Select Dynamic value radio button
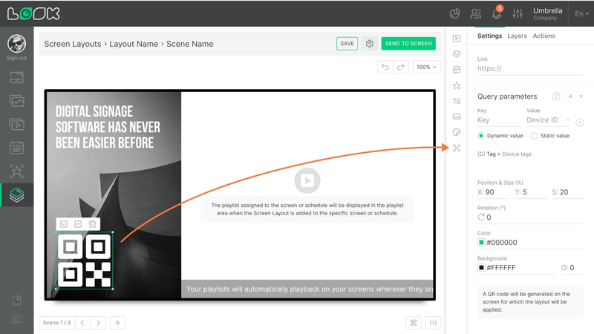Screen dimensions: 594x334 click(480, 136)
